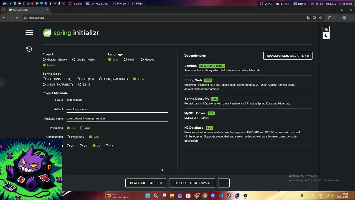The width and height of the screenshot is (355, 200).
Task: Open the tab search dropdown in Chrome
Action: point(3,10)
